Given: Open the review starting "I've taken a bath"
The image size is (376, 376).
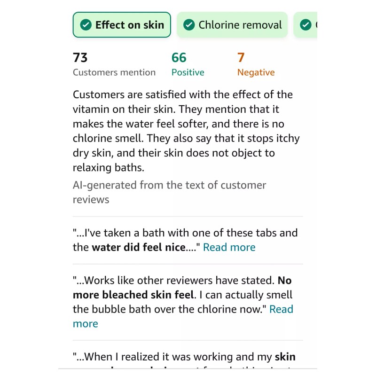Looking at the screenshot, I should (x=185, y=233).
